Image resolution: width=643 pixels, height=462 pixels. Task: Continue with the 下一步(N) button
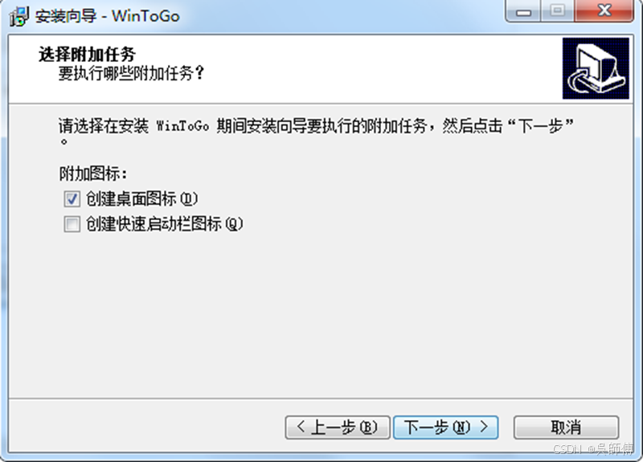(446, 427)
